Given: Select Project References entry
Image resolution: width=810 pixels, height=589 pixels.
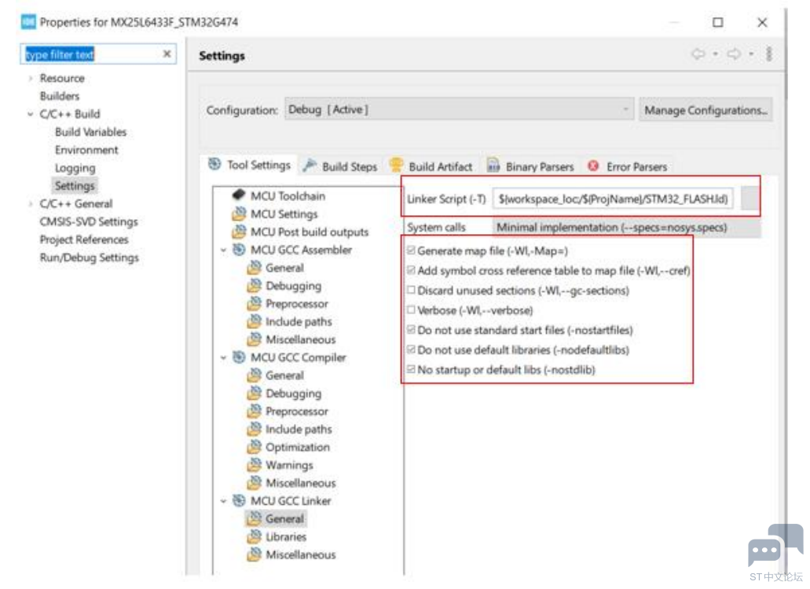Looking at the screenshot, I should point(84,240).
